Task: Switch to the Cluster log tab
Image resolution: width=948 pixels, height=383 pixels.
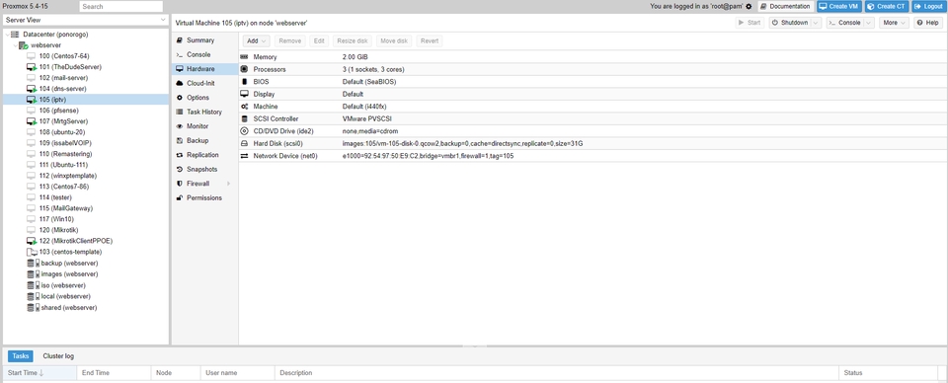Action: 58,356
